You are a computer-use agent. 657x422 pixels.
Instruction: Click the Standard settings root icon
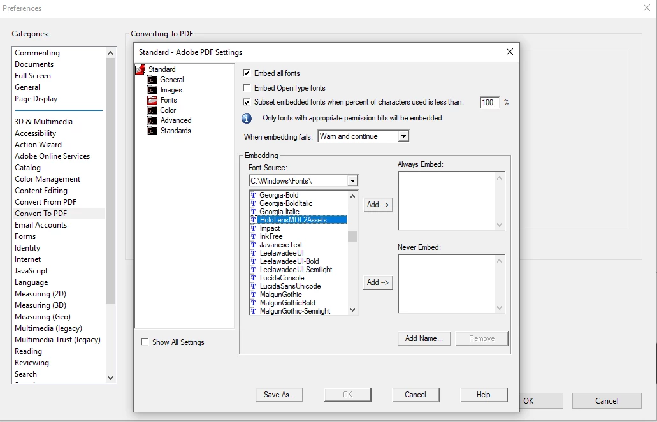[x=140, y=69]
